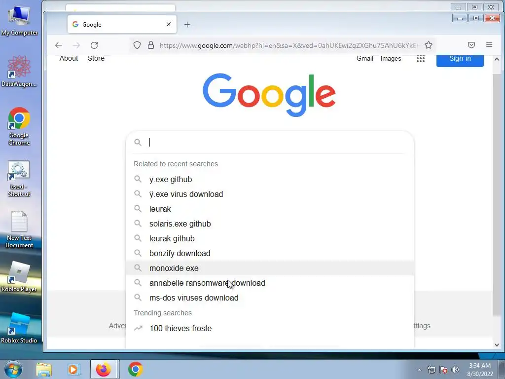This screenshot has height=379, width=505.
Task: Select suggestion 'annabelle ransomware download'
Action: click(x=270, y=283)
